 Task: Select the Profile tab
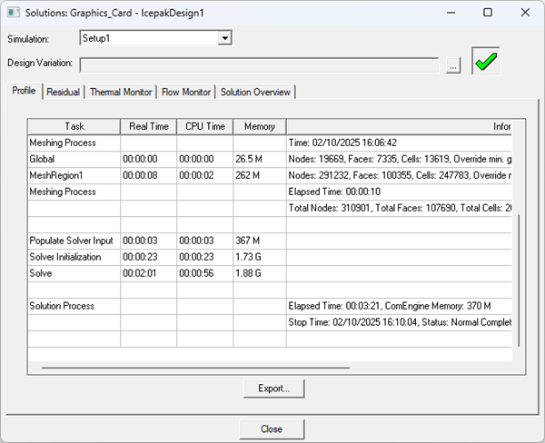coord(24,91)
